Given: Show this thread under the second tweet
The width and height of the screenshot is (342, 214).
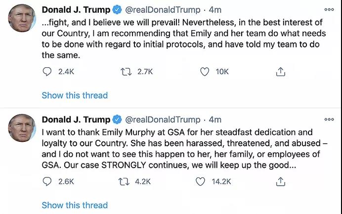Looking at the screenshot, I should pyautogui.click(x=75, y=205).
